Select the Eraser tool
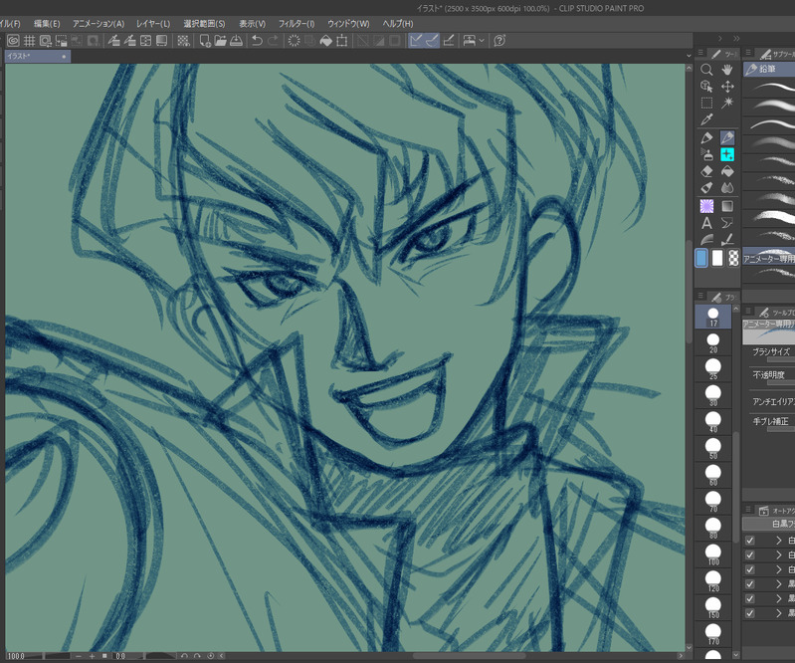Viewport: 795px width, 663px height. [706, 171]
